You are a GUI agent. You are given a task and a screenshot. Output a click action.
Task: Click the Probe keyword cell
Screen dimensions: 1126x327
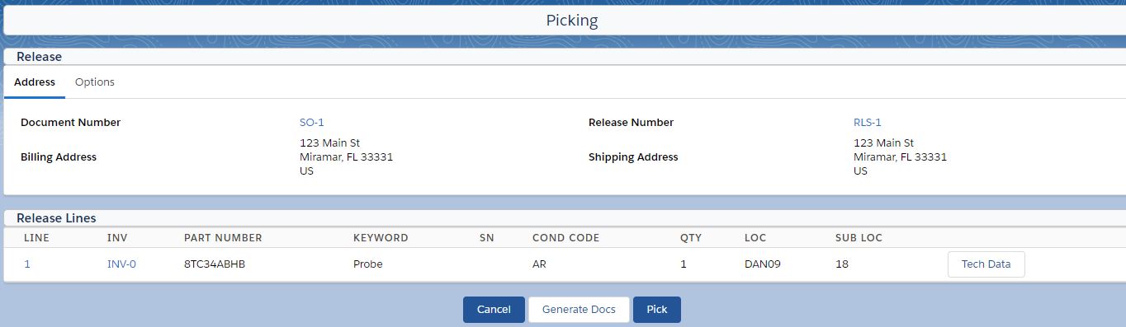(x=368, y=264)
